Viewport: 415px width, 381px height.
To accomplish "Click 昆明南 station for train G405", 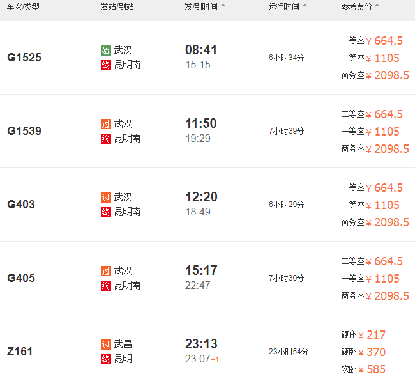I will pos(127,286).
